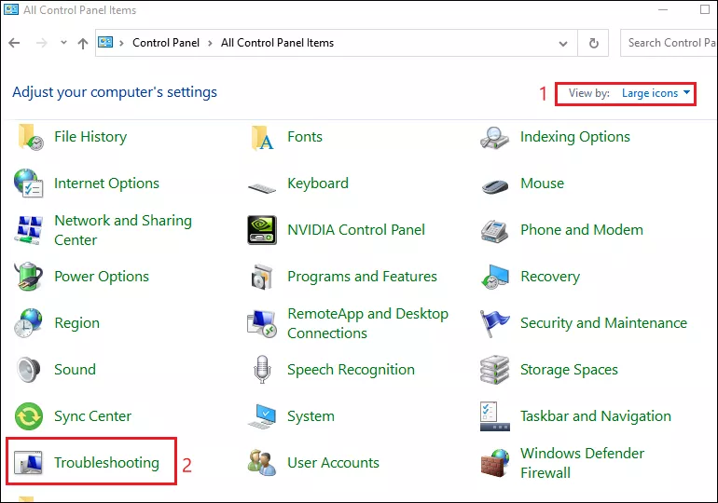718x503 pixels.
Task: Refresh the Control Panel view
Action: 593,43
